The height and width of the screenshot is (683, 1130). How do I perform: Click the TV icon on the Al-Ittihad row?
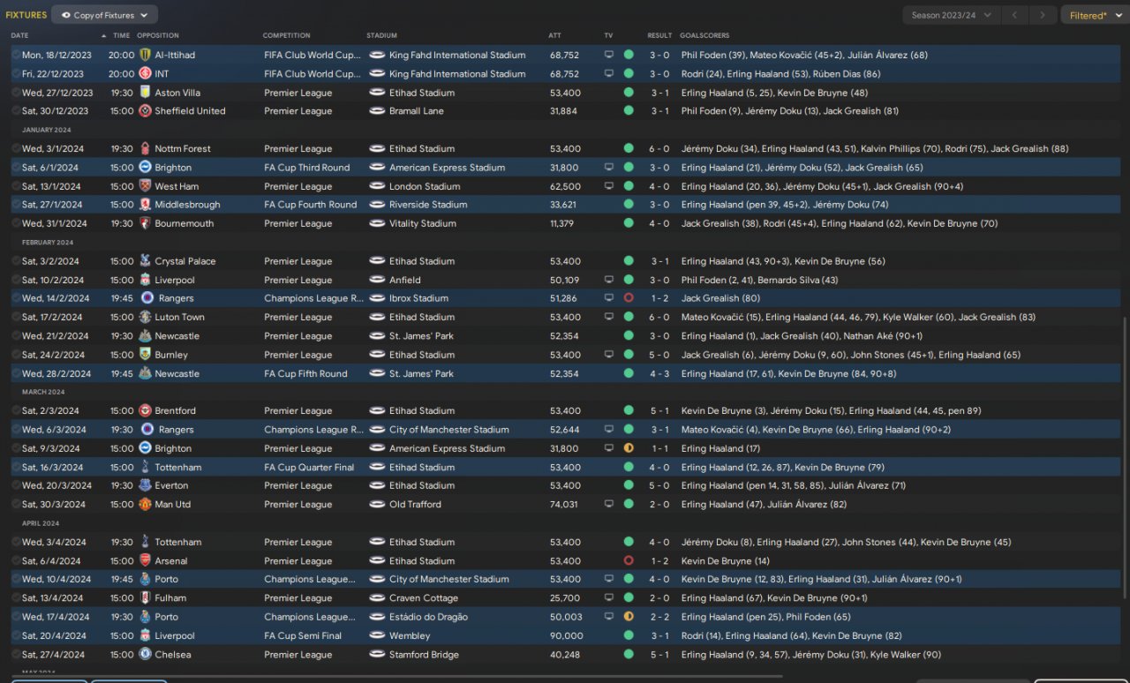pos(608,55)
